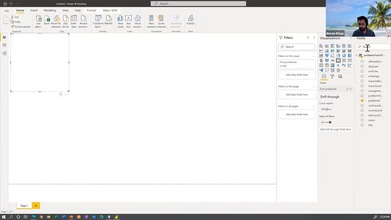Click Add drill-through fields here
The image size is (391, 220).
coord(335,130)
